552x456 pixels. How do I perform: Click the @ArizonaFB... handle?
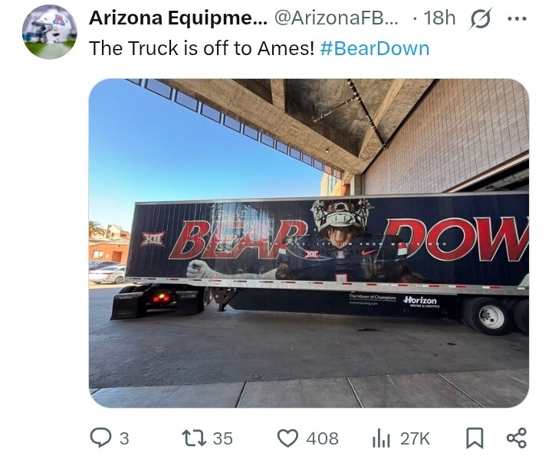pyautogui.click(x=336, y=18)
